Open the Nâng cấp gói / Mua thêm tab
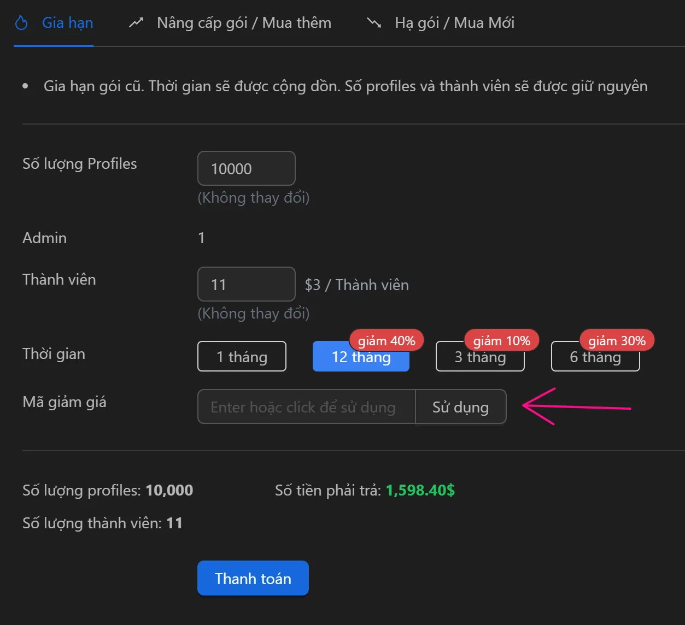The width and height of the screenshot is (685, 625). (x=244, y=23)
